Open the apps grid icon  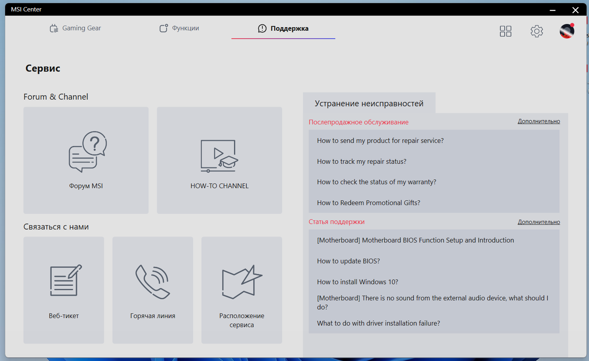[505, 31]
